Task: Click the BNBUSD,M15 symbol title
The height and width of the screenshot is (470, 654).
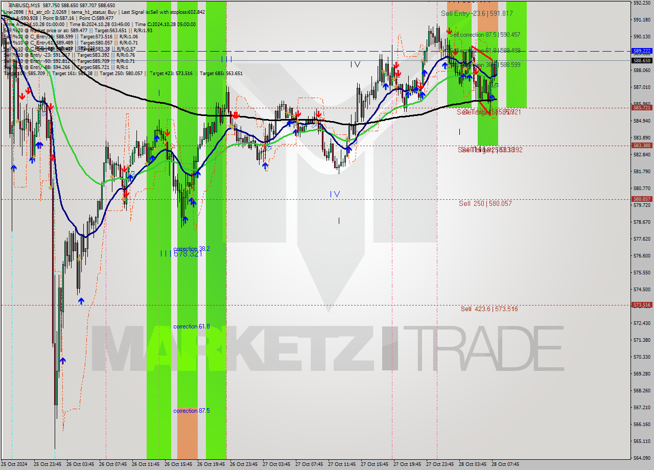Action: (x=25, y=5)
